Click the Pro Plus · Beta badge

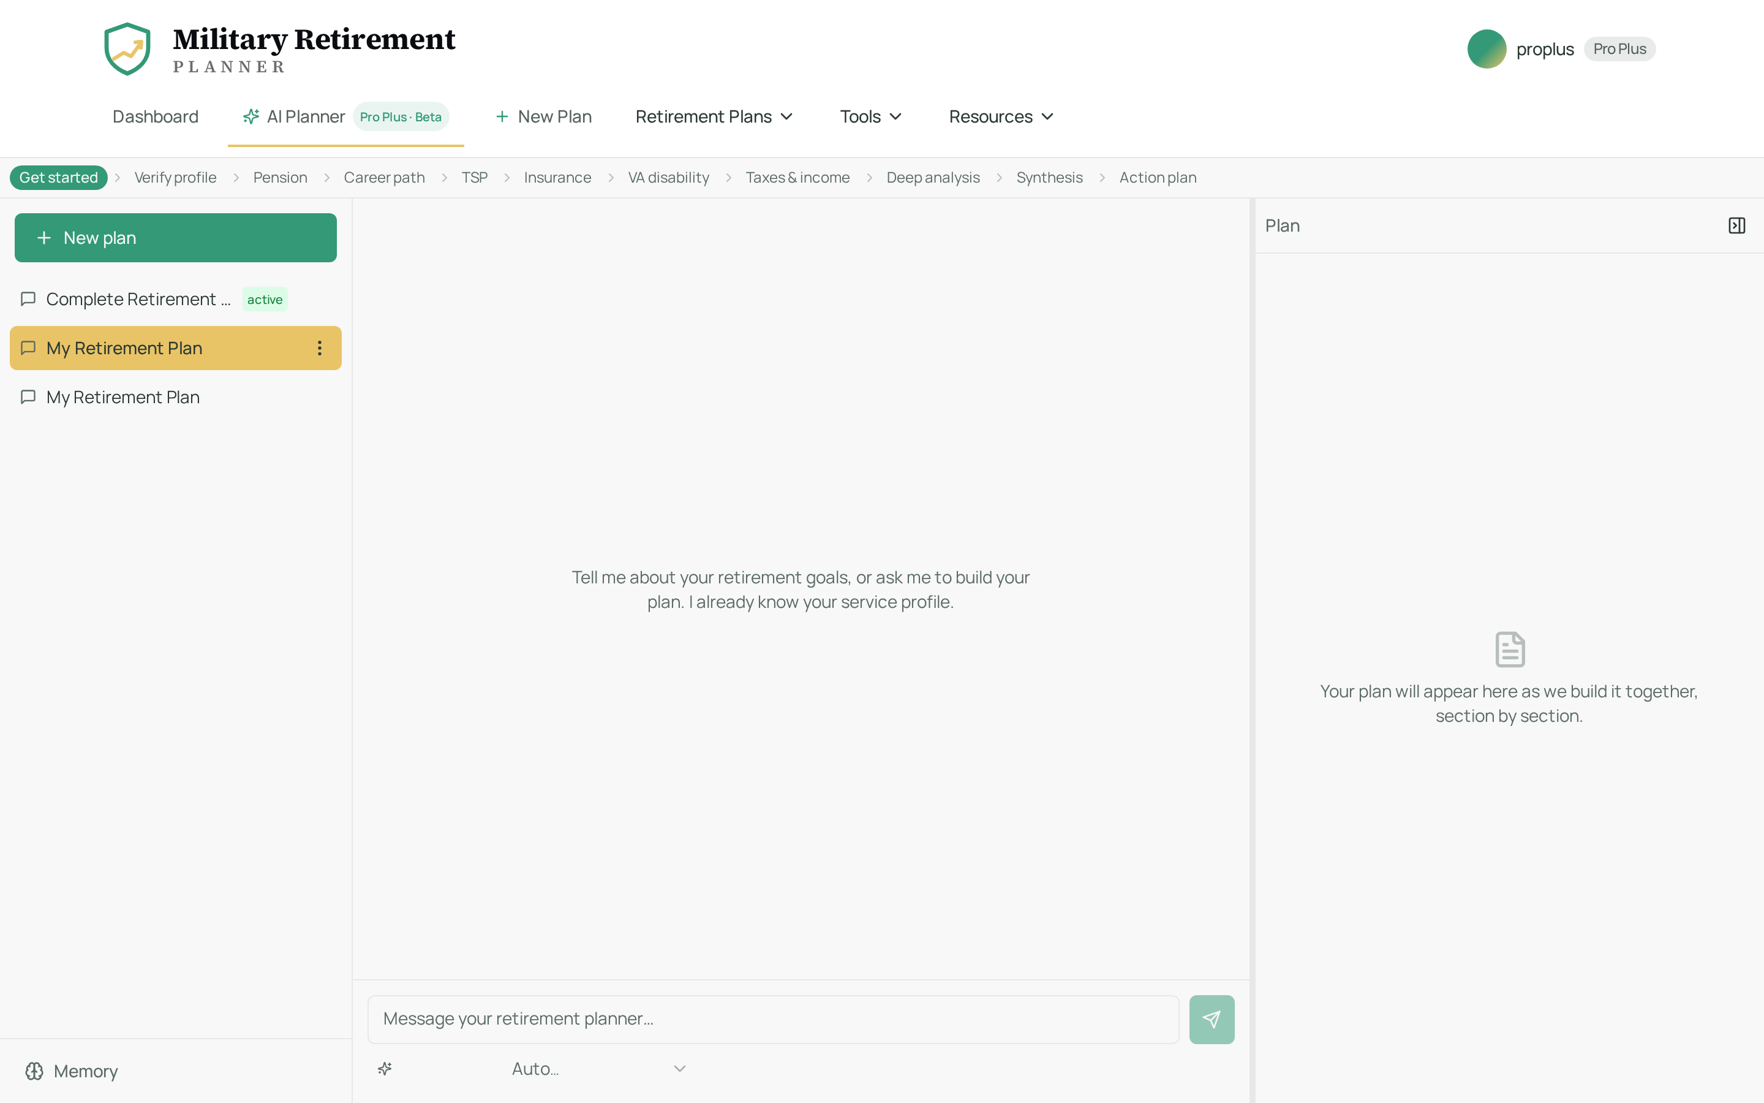401,116
